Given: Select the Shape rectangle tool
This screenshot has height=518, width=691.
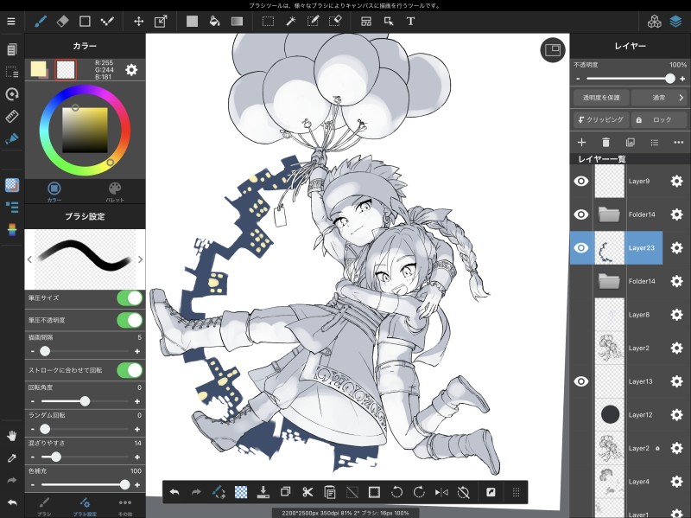Looking at the screenshot, I should (x=85, y=21).
